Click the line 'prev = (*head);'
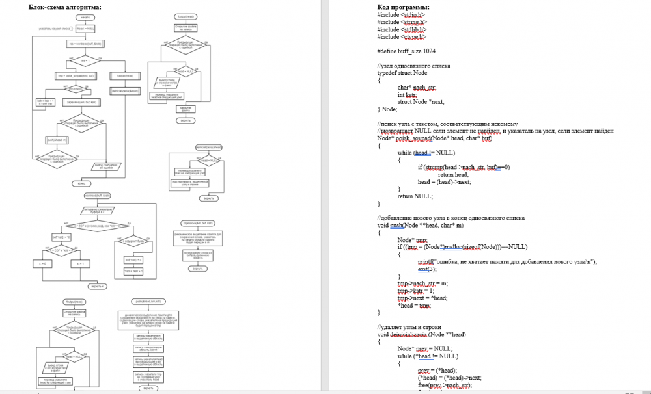This screenshot has width=651, height=394. click(x=437, y=371)
